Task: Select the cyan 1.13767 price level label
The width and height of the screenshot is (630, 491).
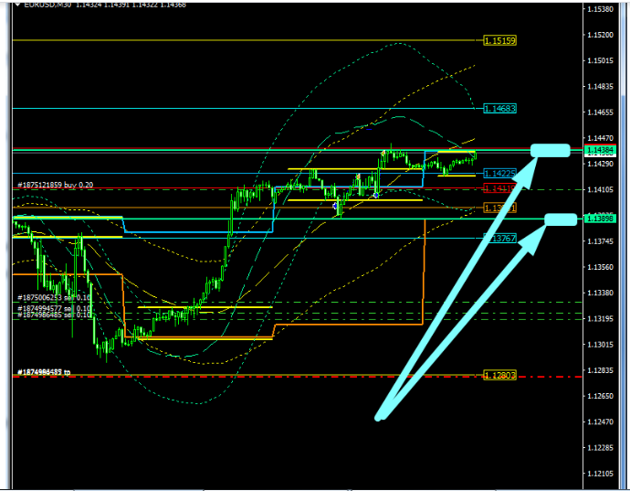Action: 499,238
